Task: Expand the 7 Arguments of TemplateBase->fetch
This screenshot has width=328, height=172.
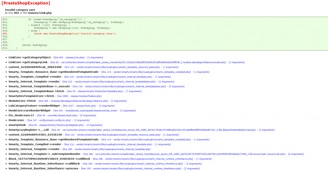Action: click(x=134, y=91)
